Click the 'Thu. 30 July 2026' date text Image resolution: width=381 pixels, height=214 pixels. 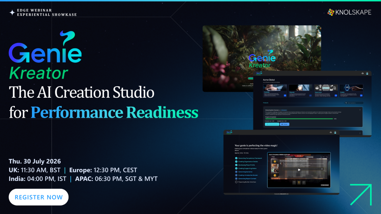[x=35, y=161]
